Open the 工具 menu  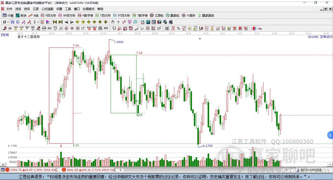[x=68, y=9]
